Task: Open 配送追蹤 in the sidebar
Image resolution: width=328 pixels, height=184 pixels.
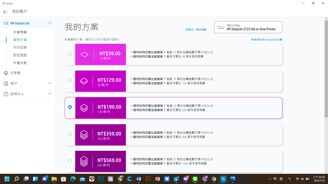Action: click(x=20, y=55)
